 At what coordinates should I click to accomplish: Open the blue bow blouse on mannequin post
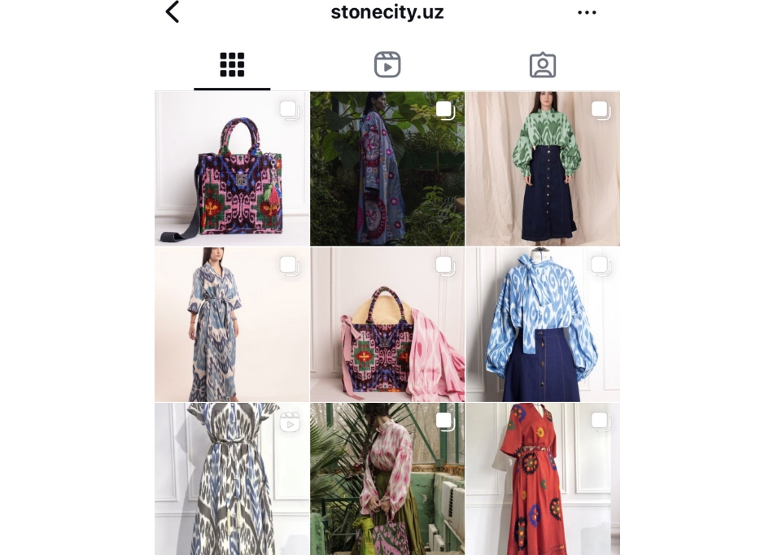[x=543, y=325]
